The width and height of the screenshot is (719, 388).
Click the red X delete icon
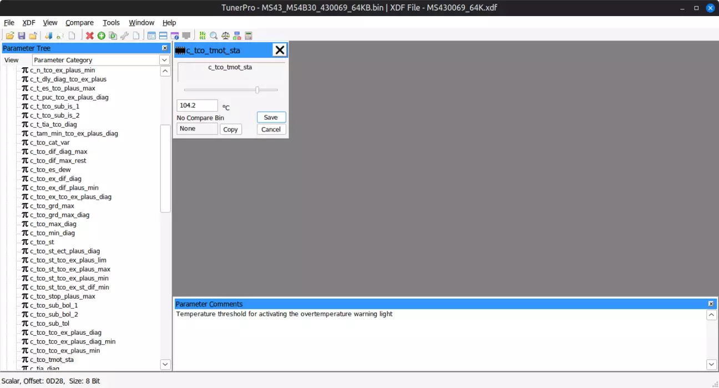(90, 36)
